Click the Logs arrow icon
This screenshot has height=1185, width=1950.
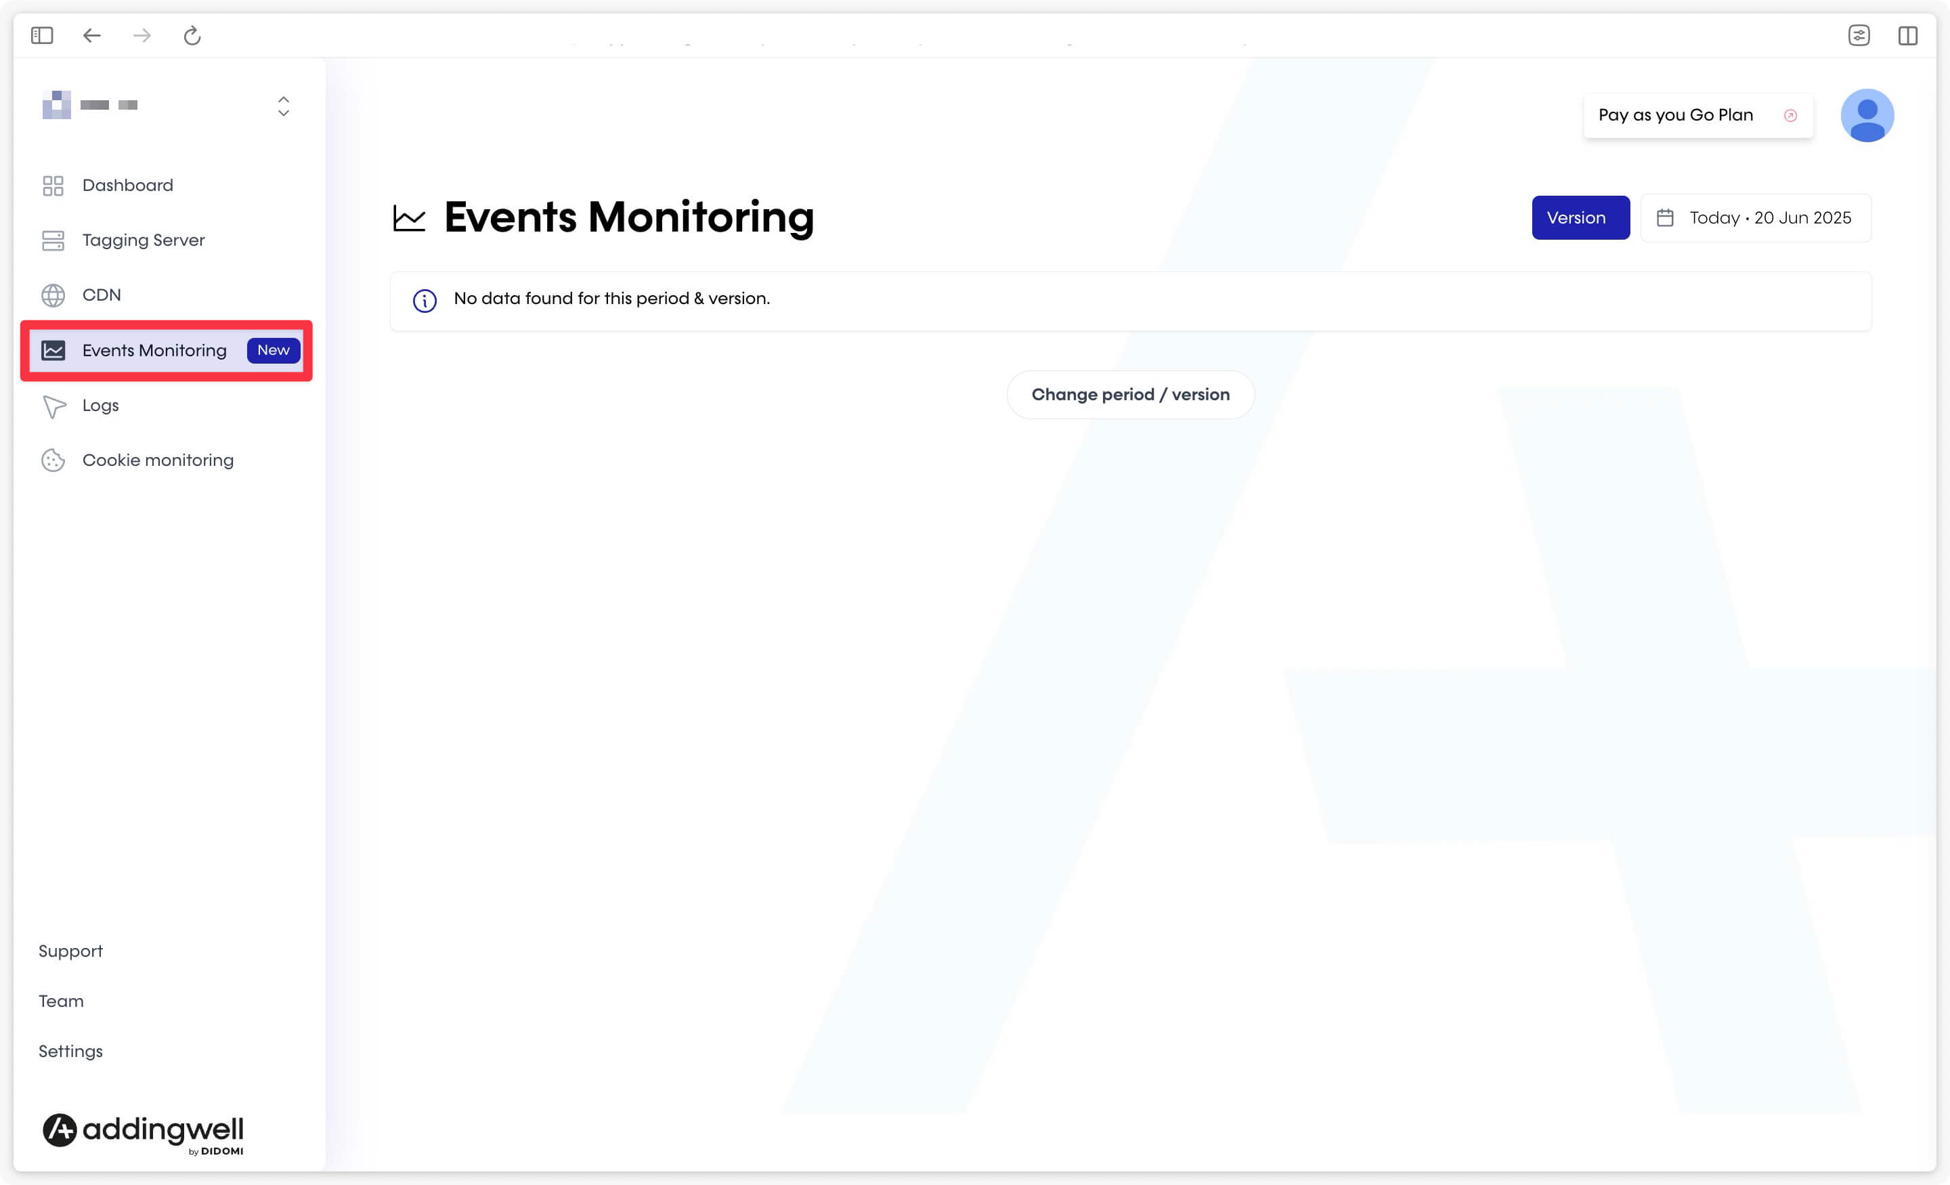coord(53,406)
